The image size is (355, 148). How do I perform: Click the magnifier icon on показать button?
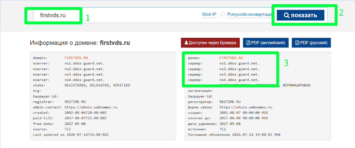pyautogui.click(x=287, y=15)
